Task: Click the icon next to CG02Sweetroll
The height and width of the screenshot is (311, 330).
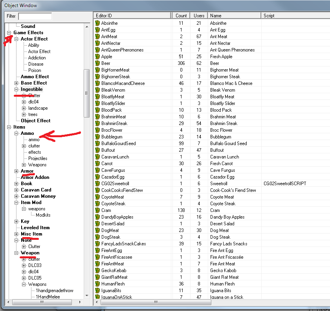Action: 97,183
